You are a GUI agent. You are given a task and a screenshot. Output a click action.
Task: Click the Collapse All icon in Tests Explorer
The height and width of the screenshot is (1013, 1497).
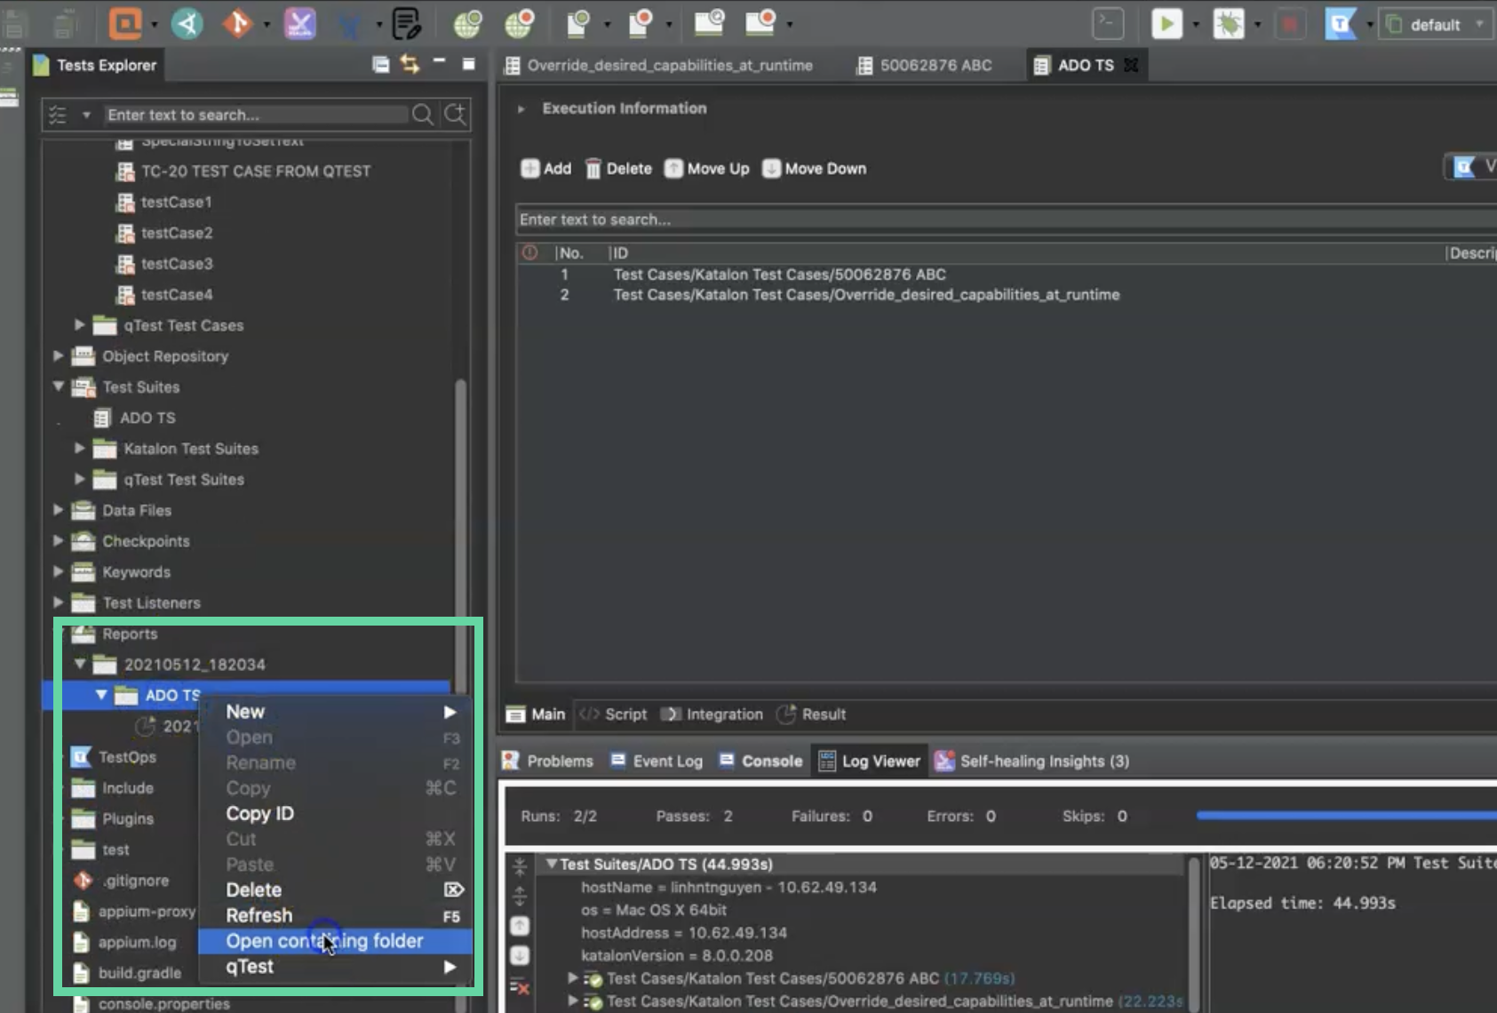pyautogui.click(x=380, y=64)
